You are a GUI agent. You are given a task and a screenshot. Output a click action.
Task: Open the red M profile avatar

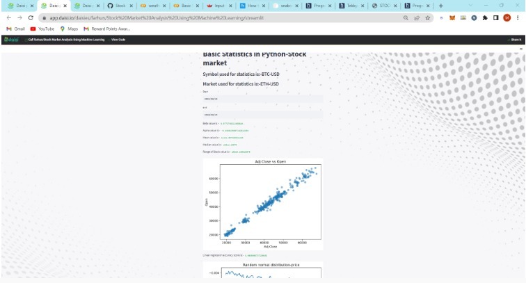tap(507, 18)
